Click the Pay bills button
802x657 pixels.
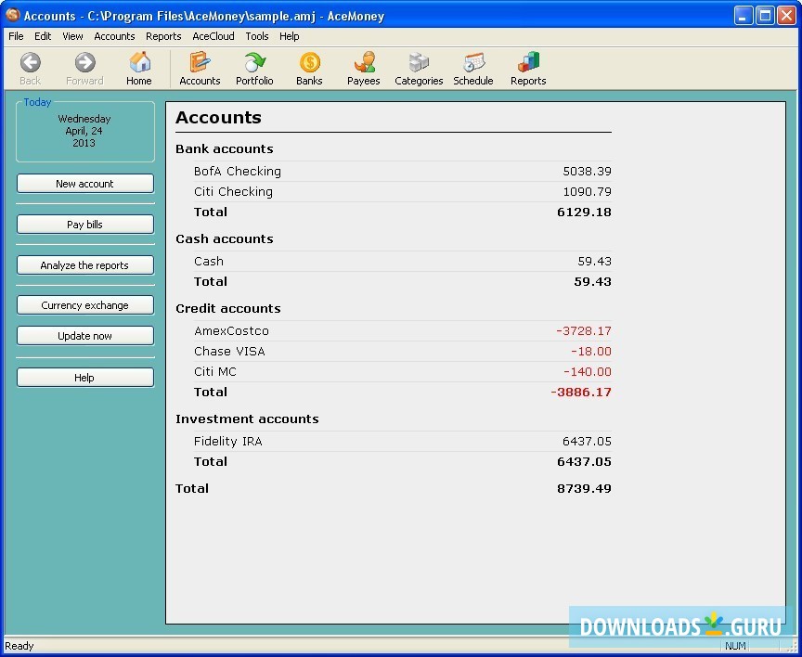pyautogui.click(x=85, y=225)
